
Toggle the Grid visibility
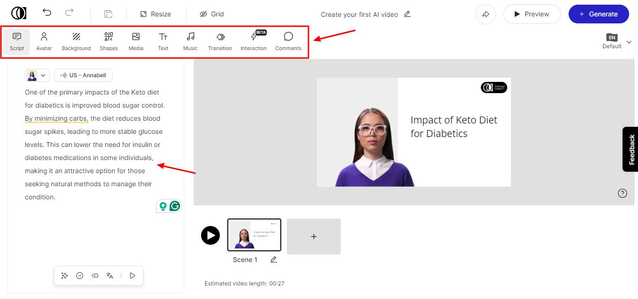[x=211, y=14]
